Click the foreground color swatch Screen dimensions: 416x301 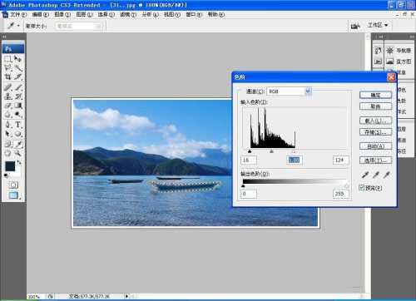[x=11, y=166]
